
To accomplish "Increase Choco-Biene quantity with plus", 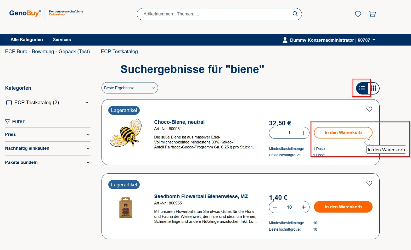I will [303, 133].
